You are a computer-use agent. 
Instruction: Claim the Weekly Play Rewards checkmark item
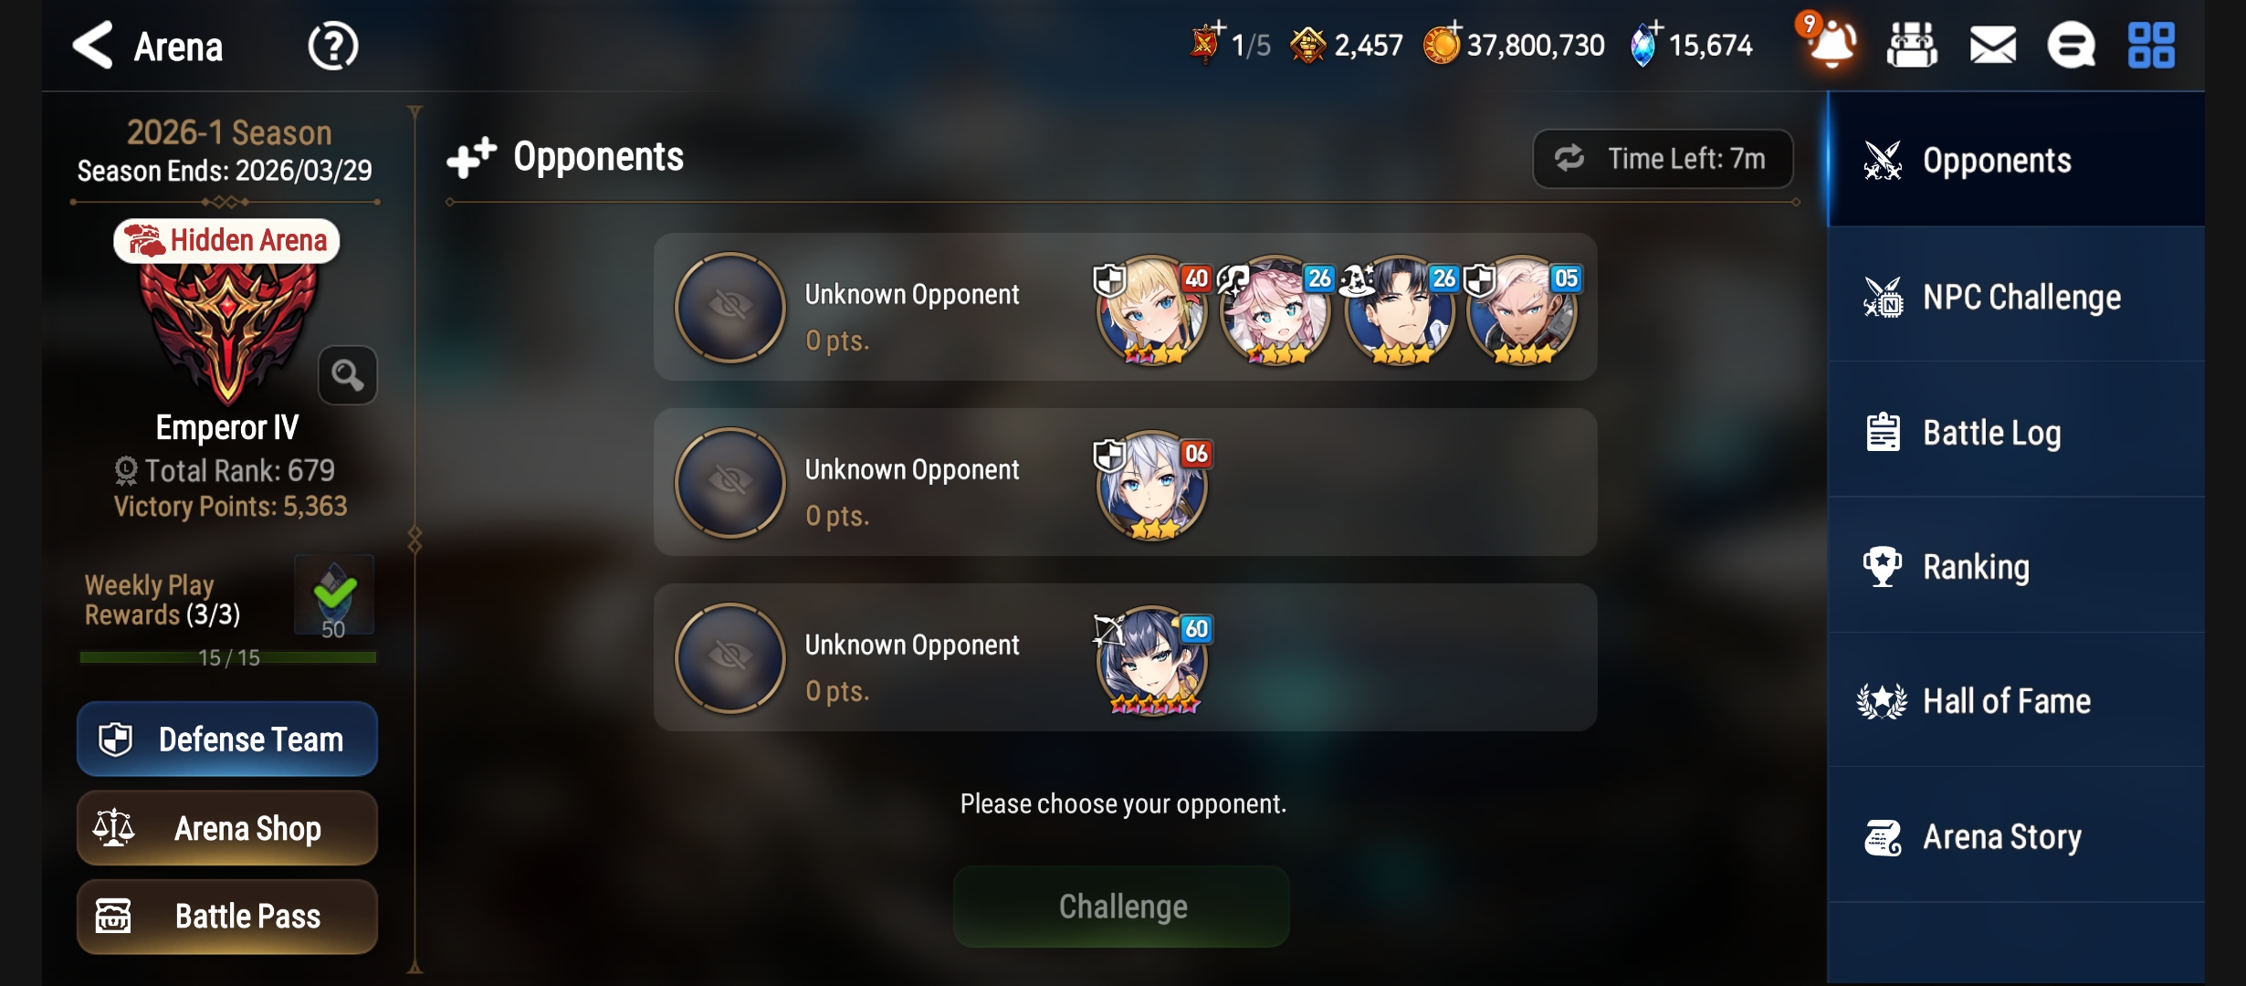[334, 595]
